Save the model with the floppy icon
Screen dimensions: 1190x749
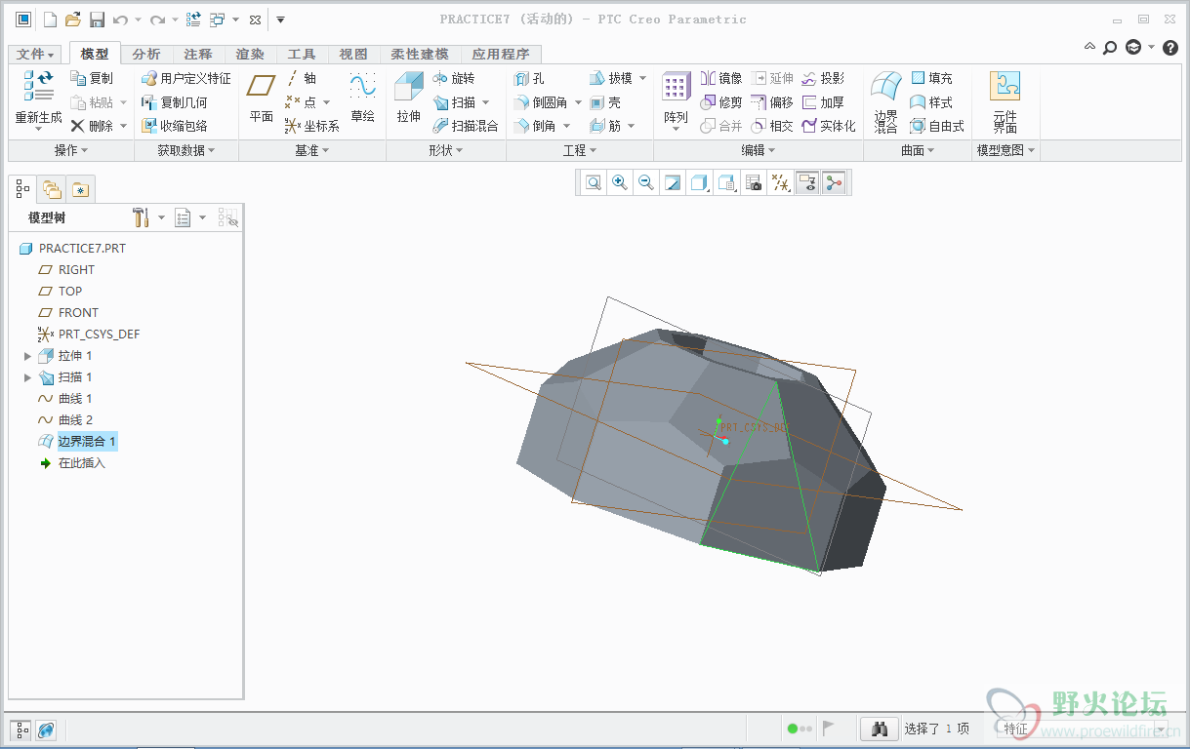tap(97, 20)
